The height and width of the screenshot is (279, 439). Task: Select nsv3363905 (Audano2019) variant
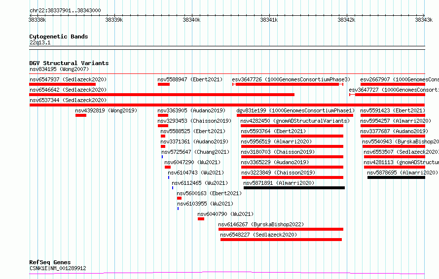(191, 110)
